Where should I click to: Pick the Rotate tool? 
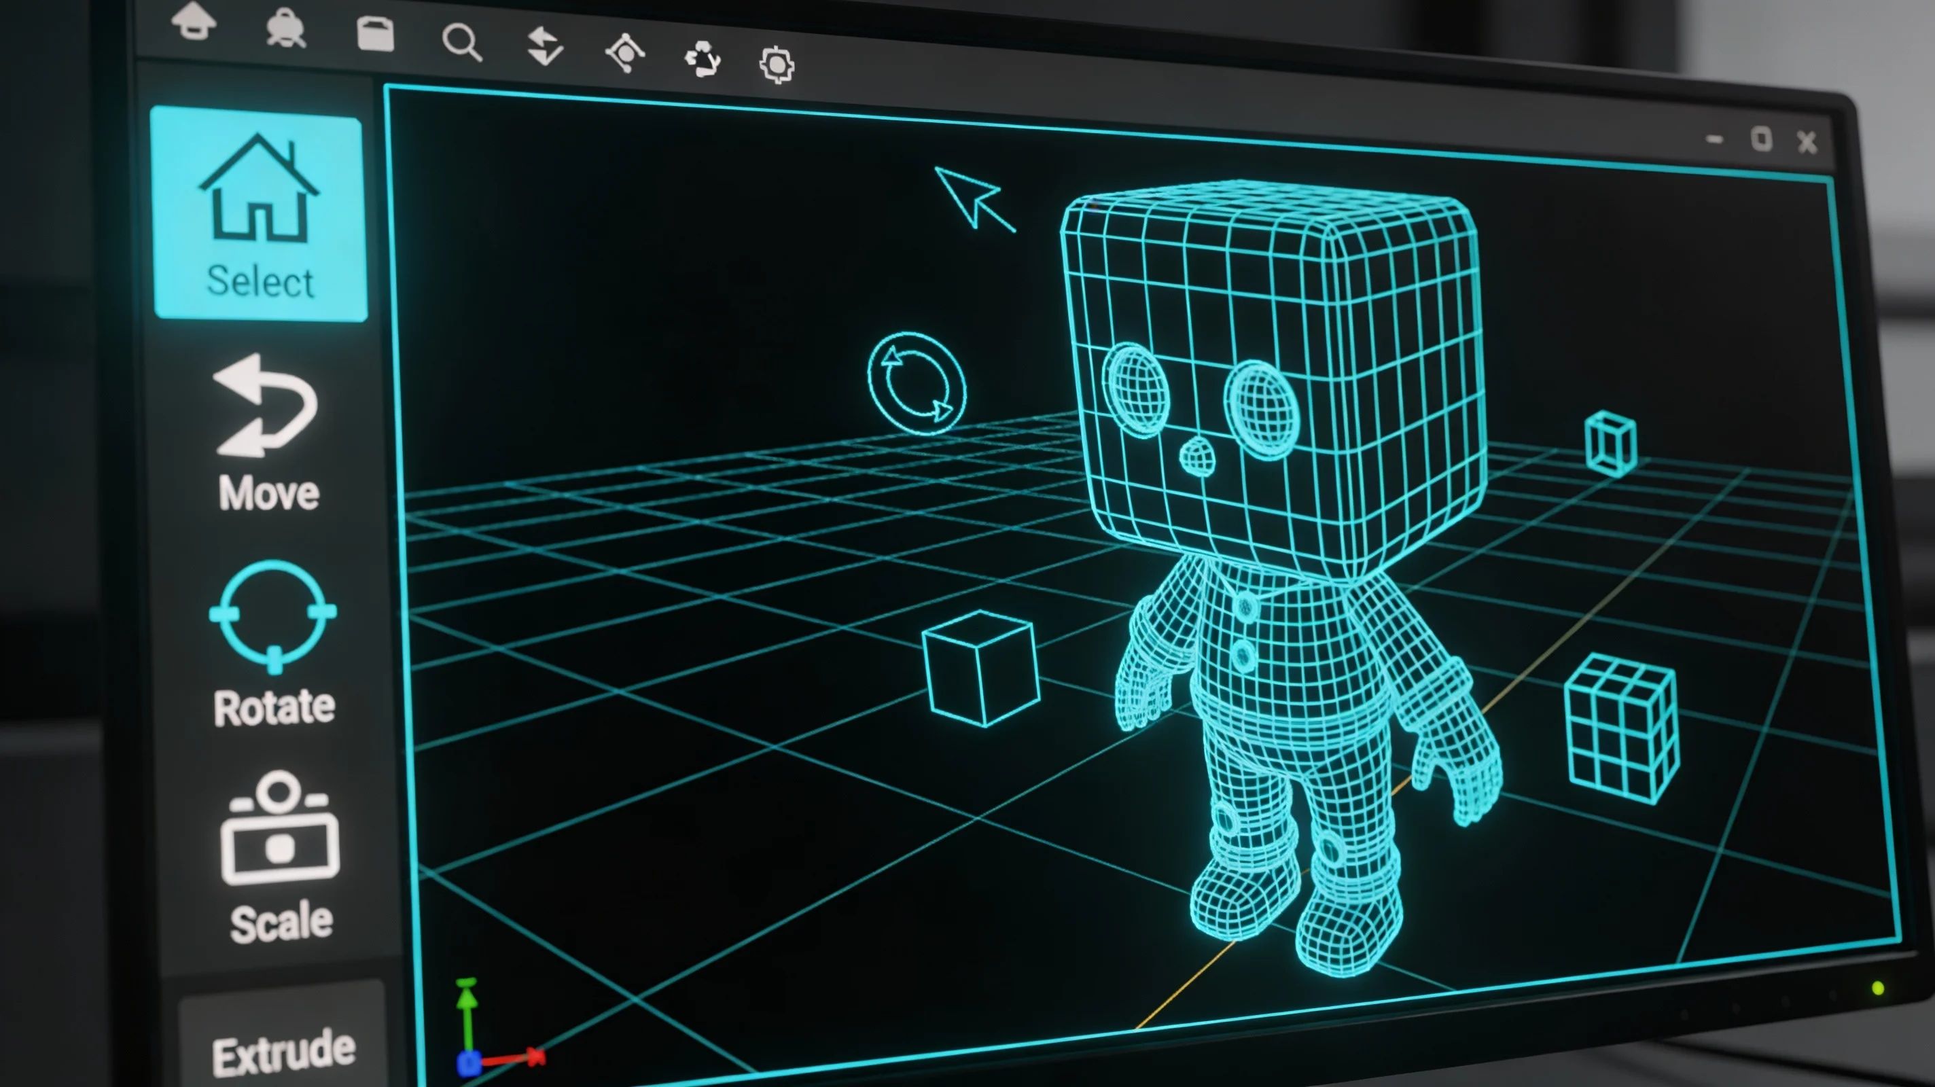coord(273,645)
